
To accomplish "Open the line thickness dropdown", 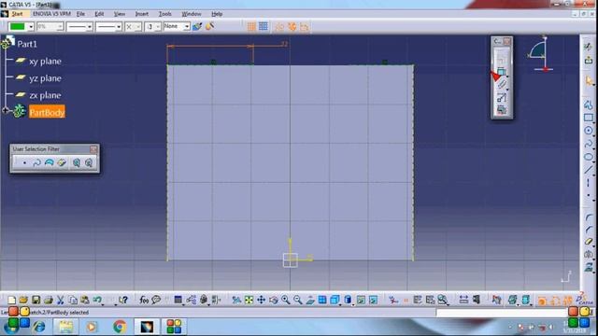I will point(90,27).
